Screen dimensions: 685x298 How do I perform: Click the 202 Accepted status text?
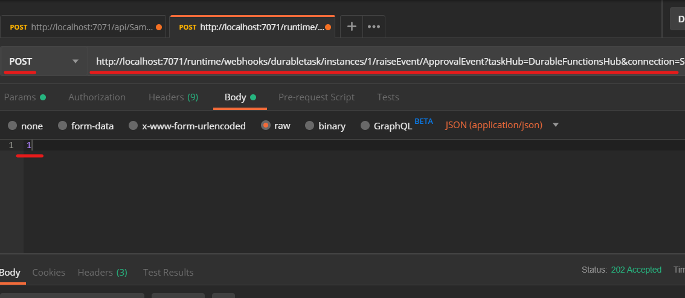coord(636,270)
